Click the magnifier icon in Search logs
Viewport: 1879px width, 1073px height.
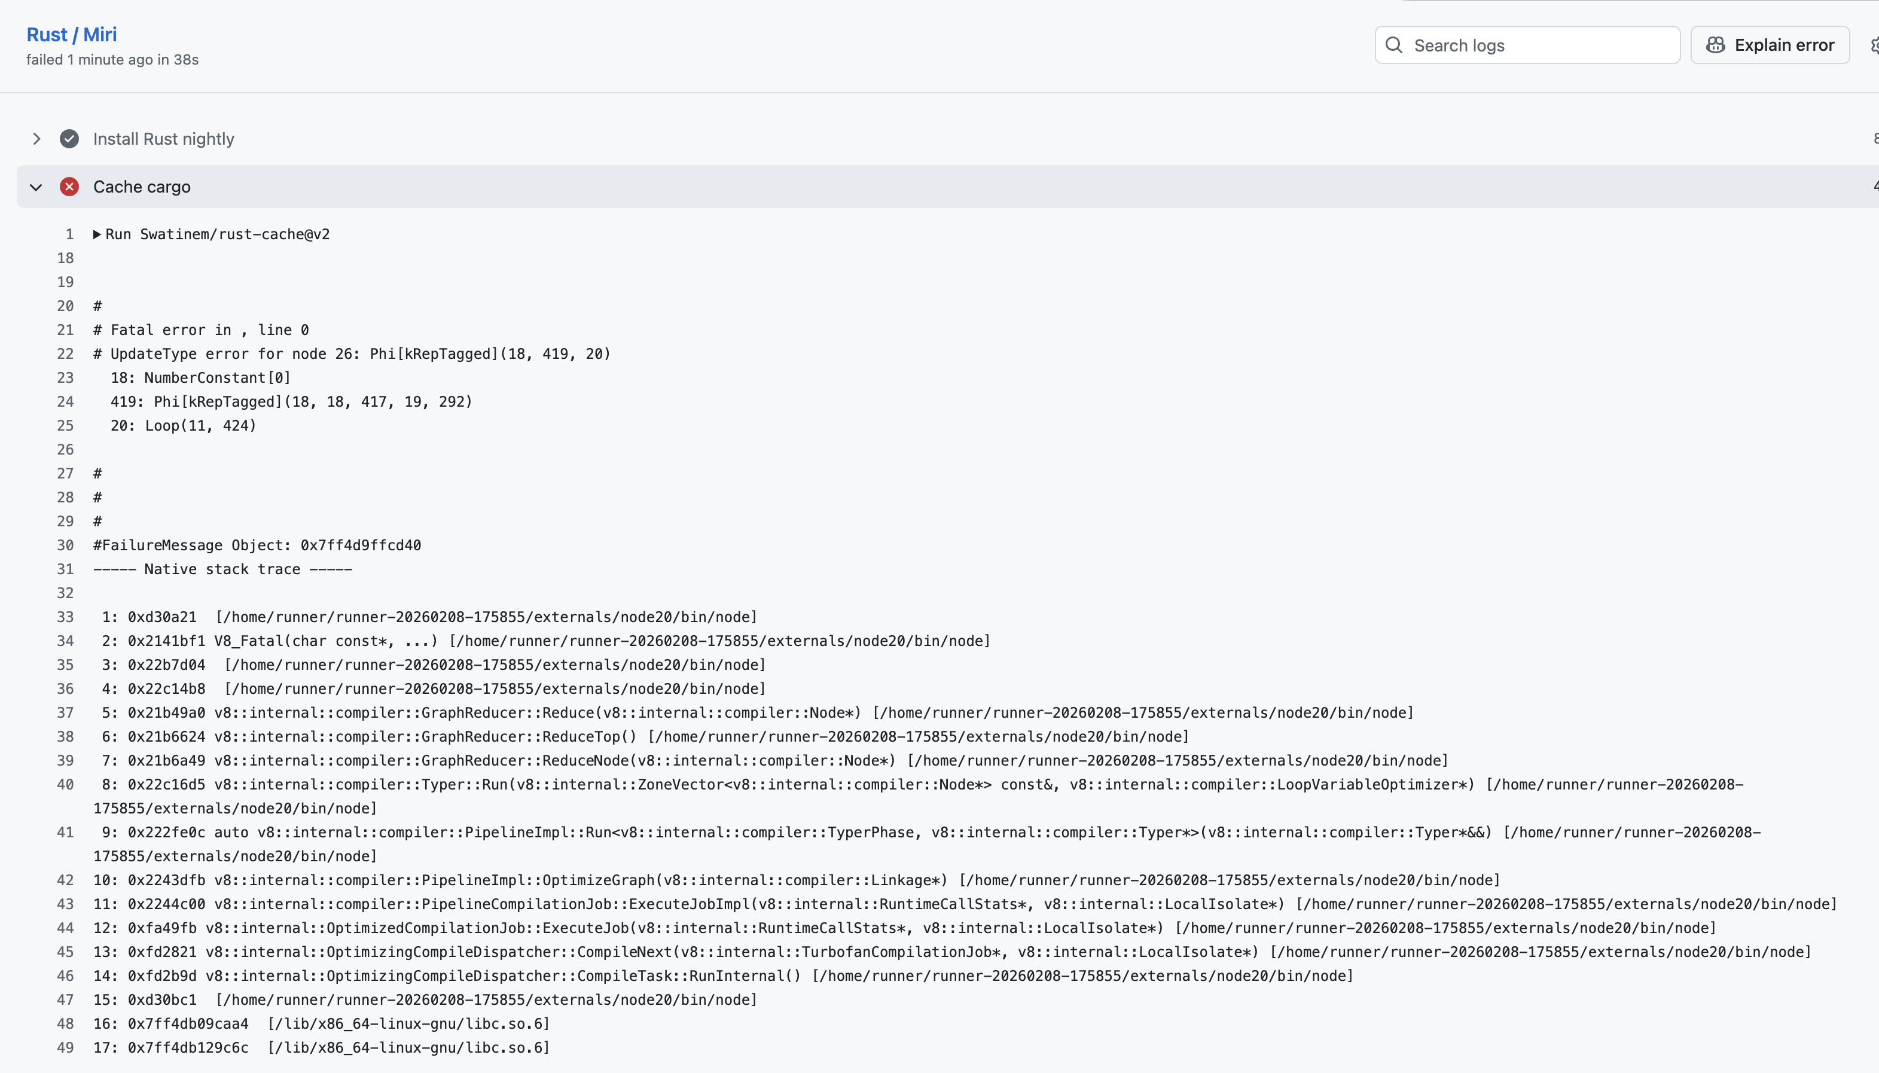(x=1393, y=45)
